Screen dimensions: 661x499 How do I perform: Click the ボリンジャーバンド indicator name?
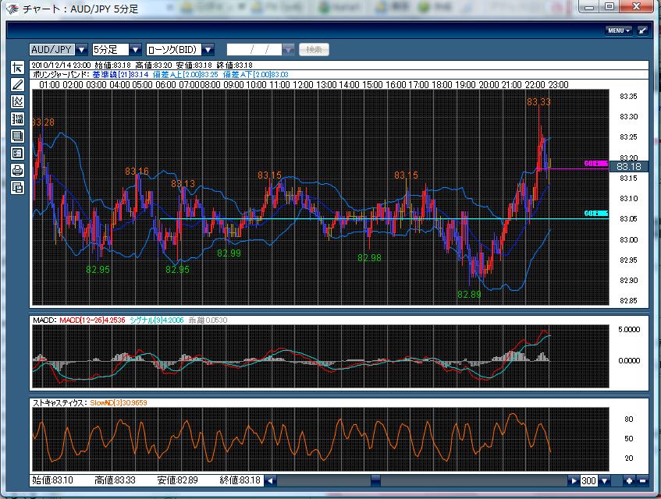(61, 75)
